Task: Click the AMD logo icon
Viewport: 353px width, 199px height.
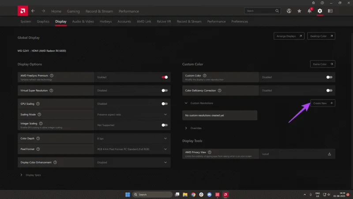Action: coord(23,11)
